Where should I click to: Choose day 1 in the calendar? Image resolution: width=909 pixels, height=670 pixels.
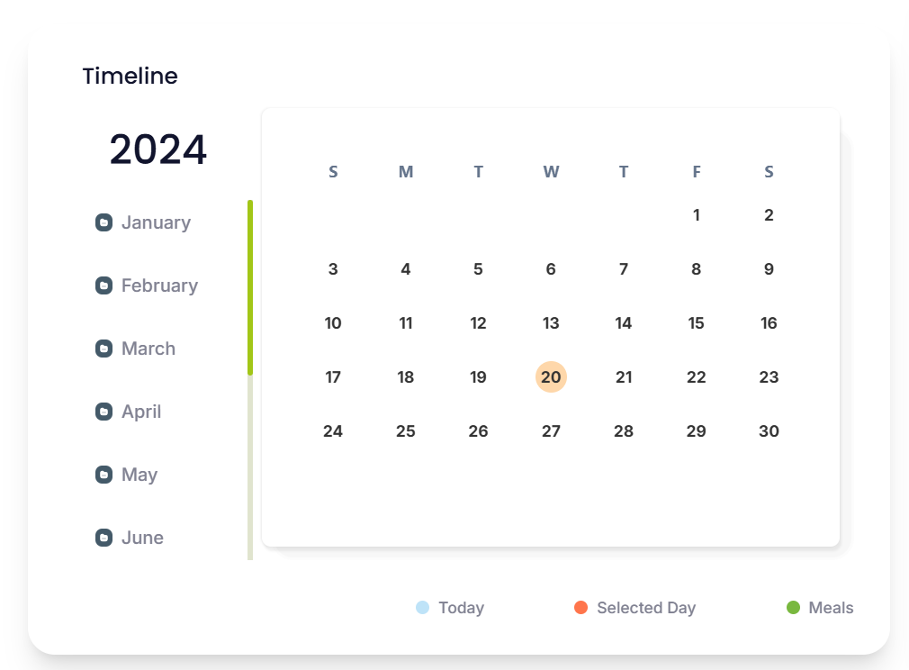pyautogui.click(x=697, y=215)
